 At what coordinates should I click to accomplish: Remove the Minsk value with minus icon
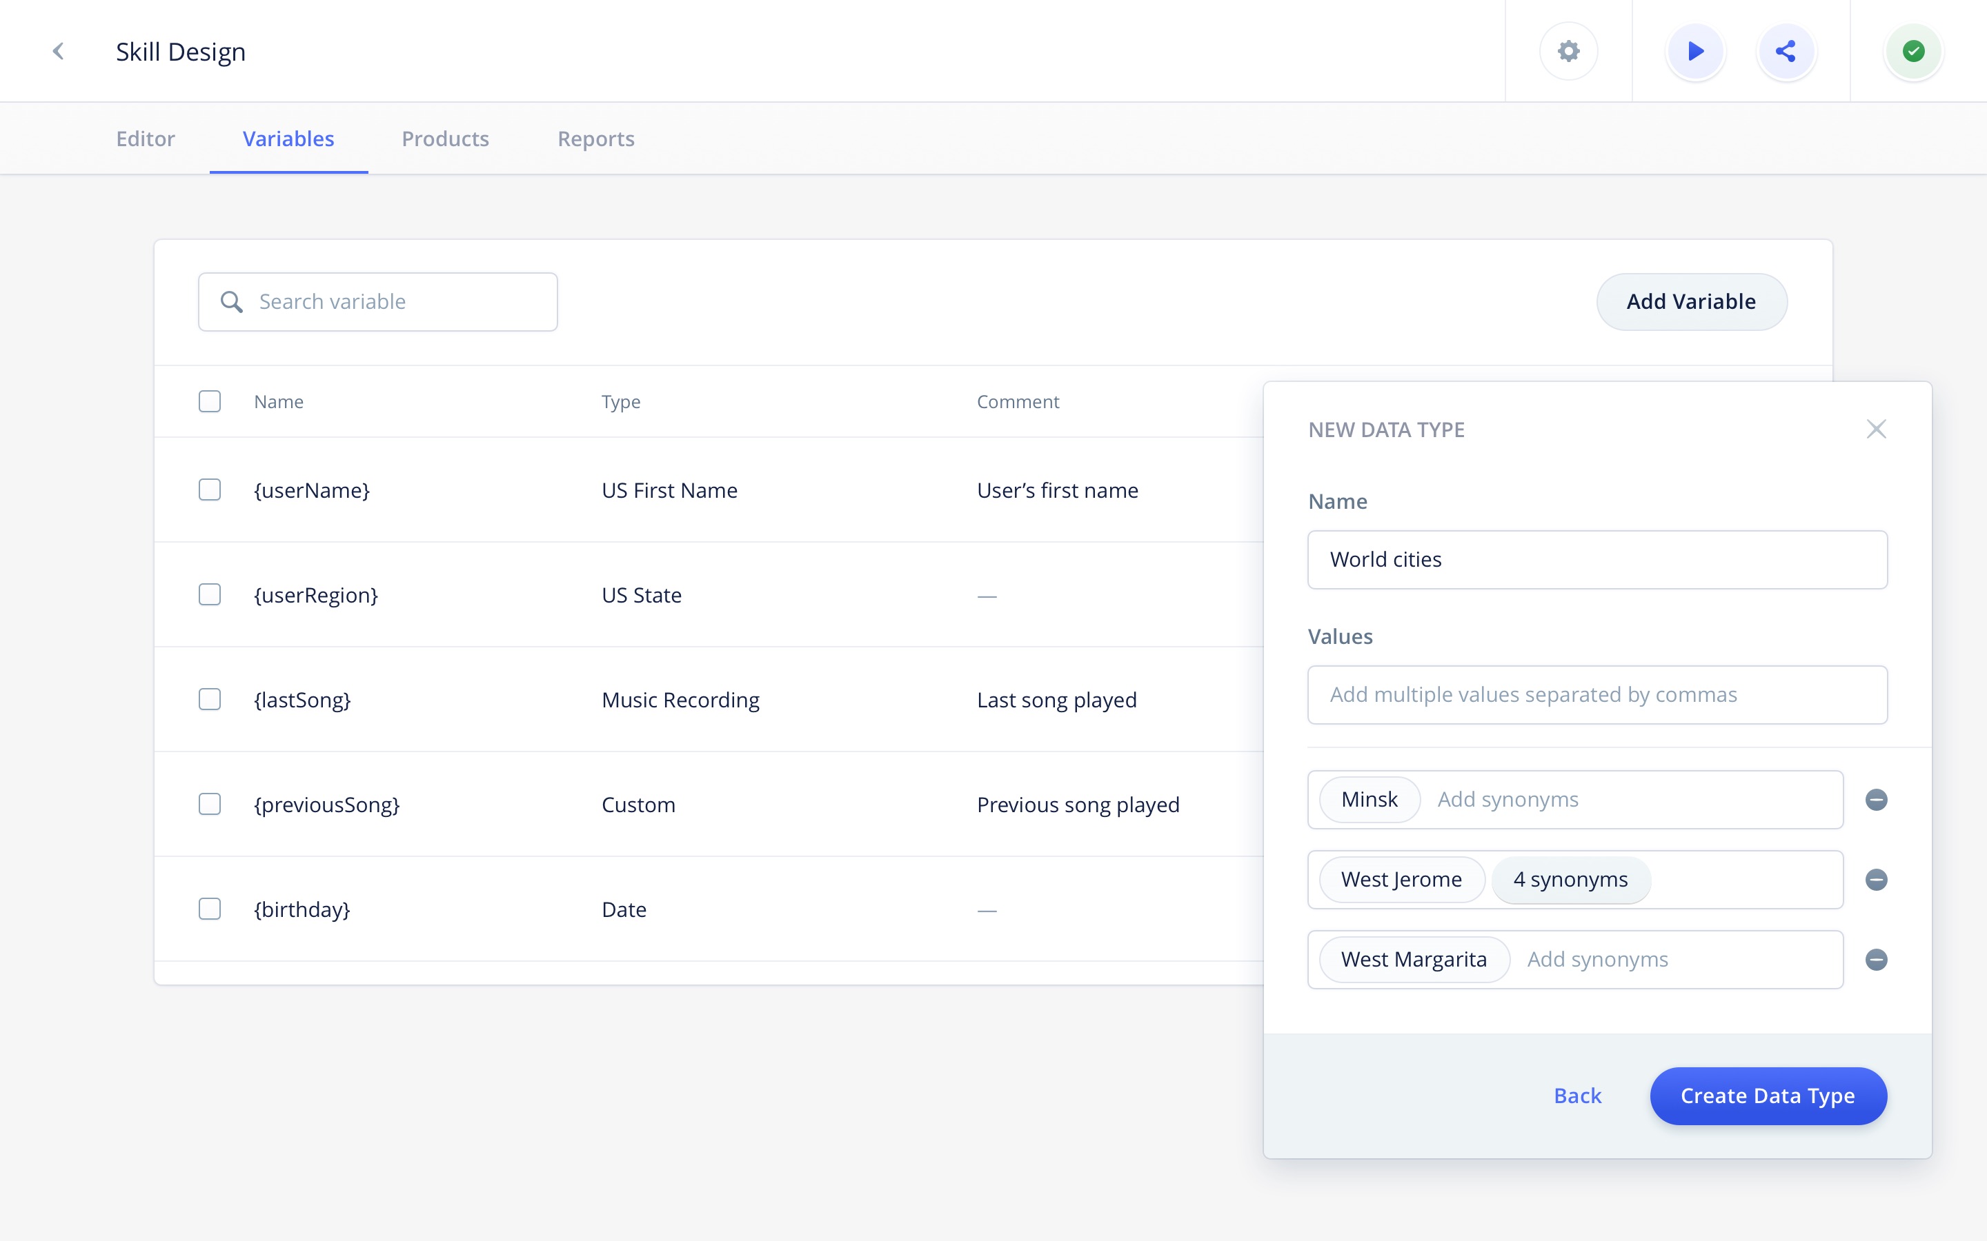point(1875,800)
